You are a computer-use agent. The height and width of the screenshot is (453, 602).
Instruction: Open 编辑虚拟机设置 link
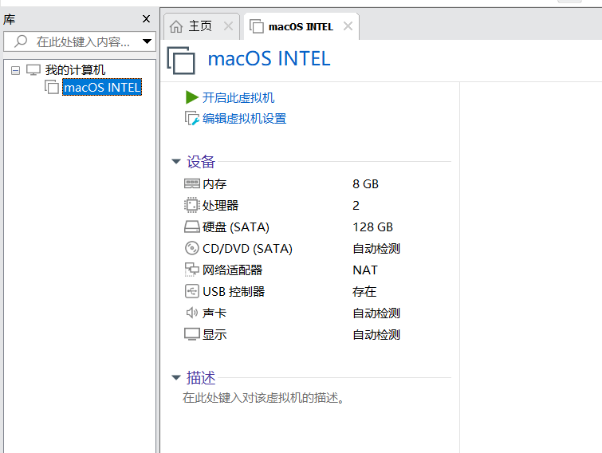(x=245, y=118)
